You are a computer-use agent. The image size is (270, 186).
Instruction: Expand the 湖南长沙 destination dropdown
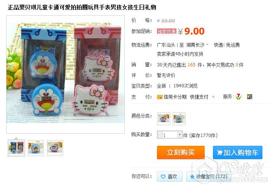[207, 44]
